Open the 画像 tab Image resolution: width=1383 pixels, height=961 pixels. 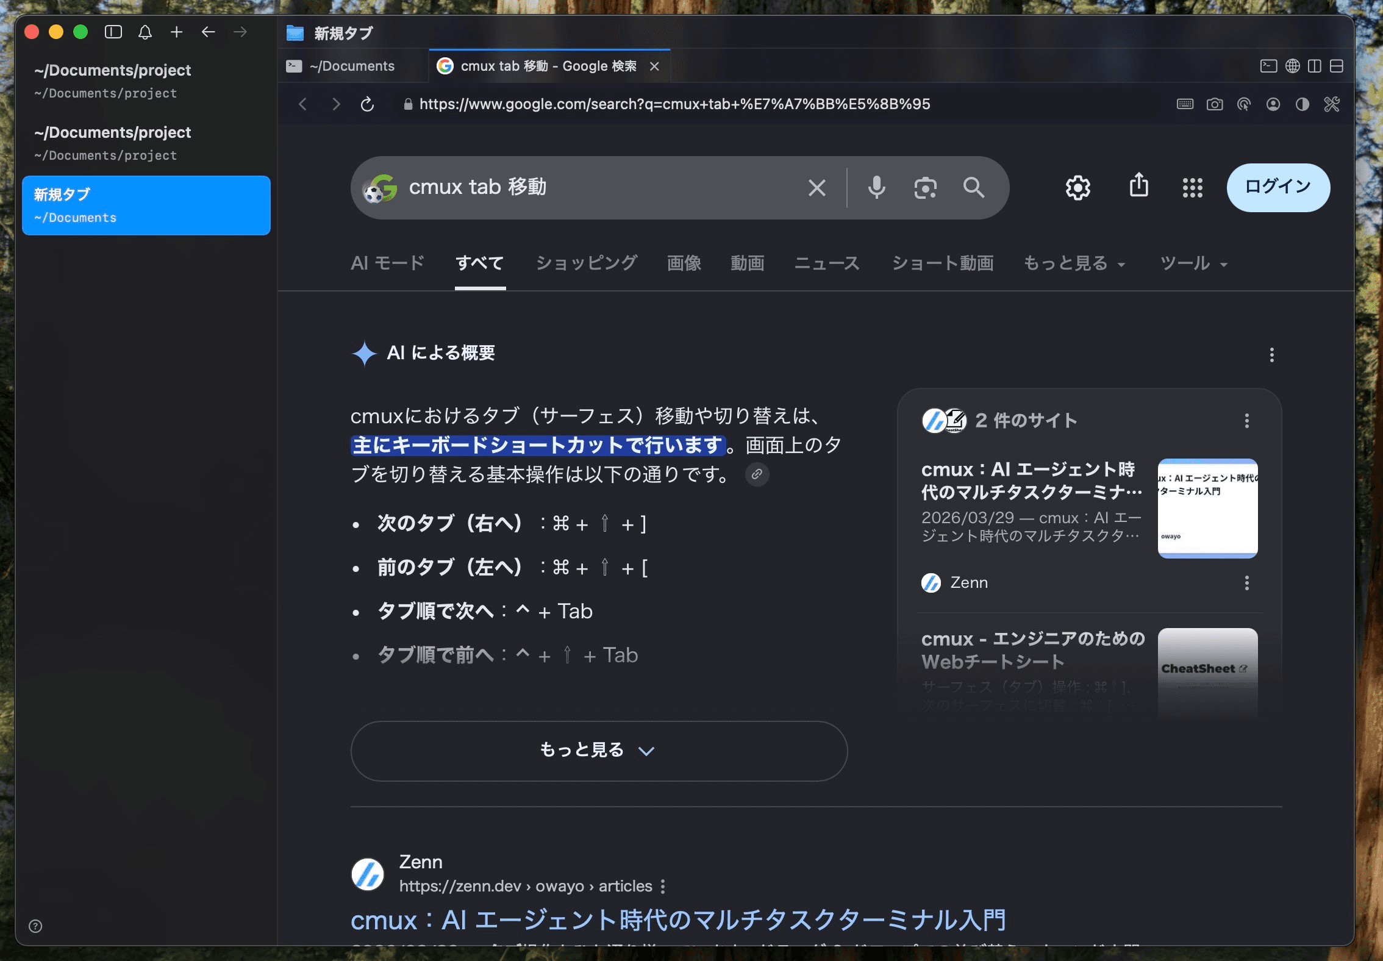click(x=684, y=263)
